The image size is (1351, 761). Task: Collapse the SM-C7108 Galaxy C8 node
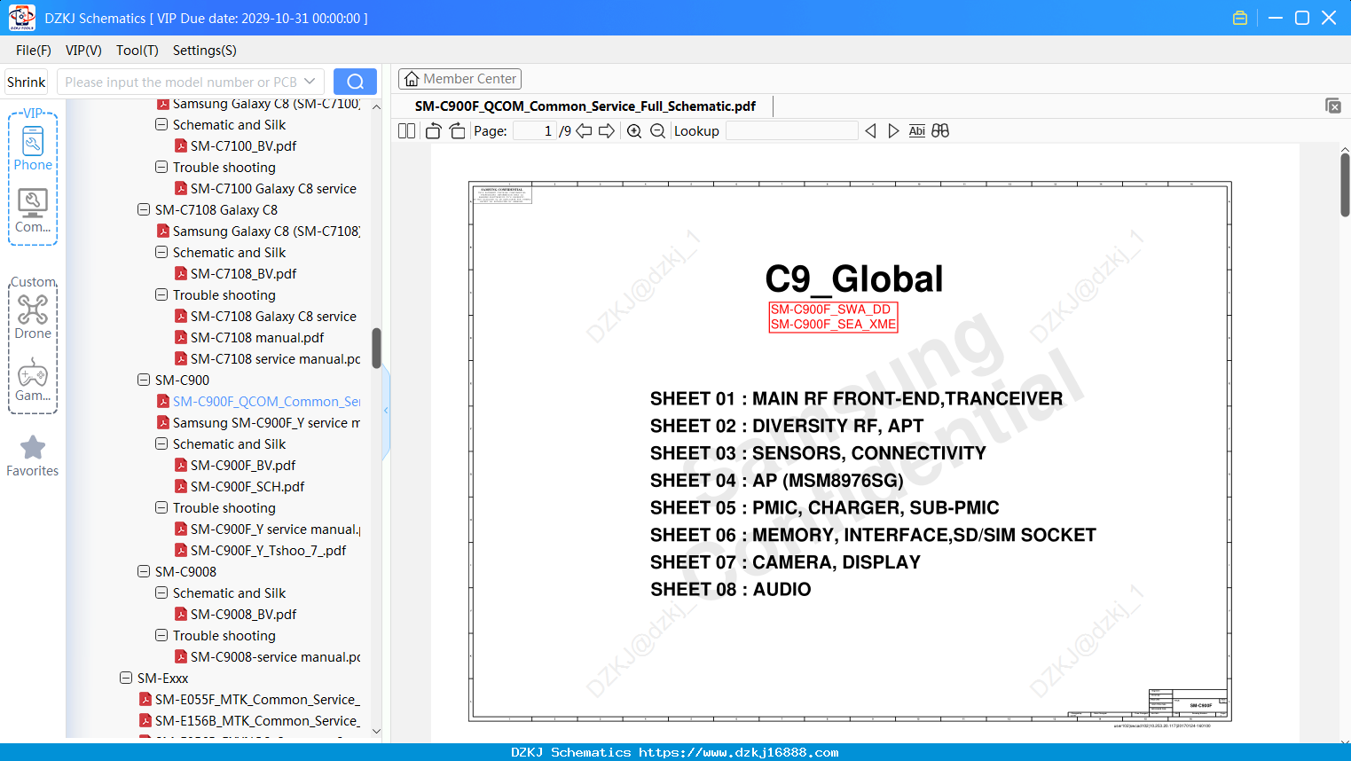pos(144,209)
